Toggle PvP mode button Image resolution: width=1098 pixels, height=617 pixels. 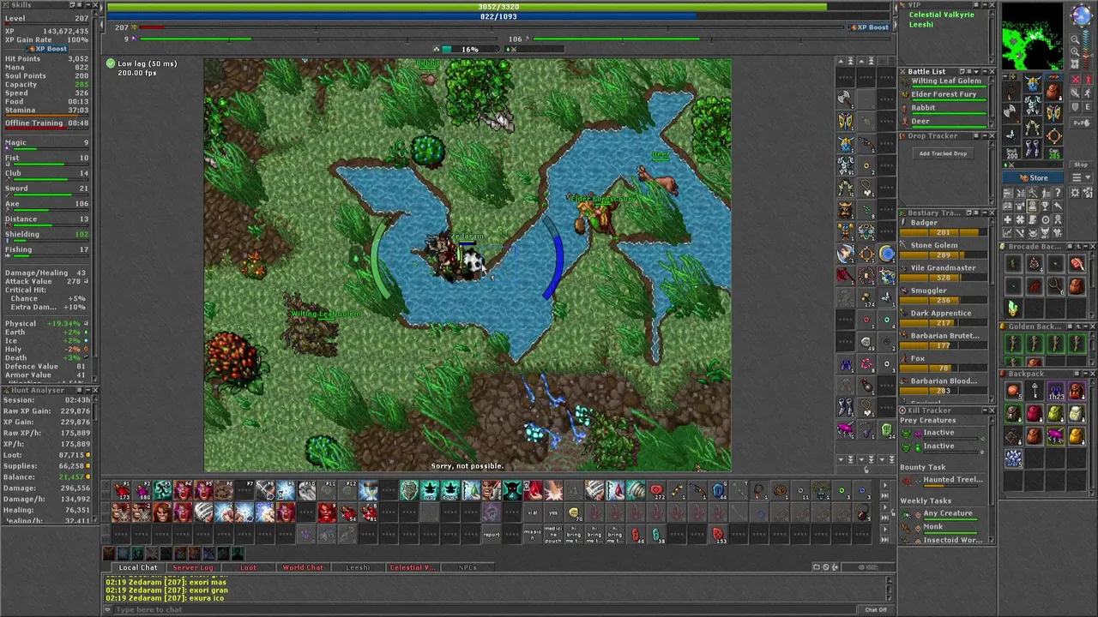[1081, 123]
